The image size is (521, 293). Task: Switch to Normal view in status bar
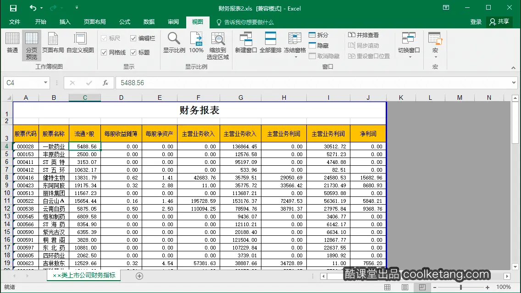click(388, 288)
